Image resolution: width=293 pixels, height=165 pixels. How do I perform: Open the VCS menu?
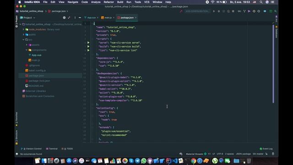point(146,2)
